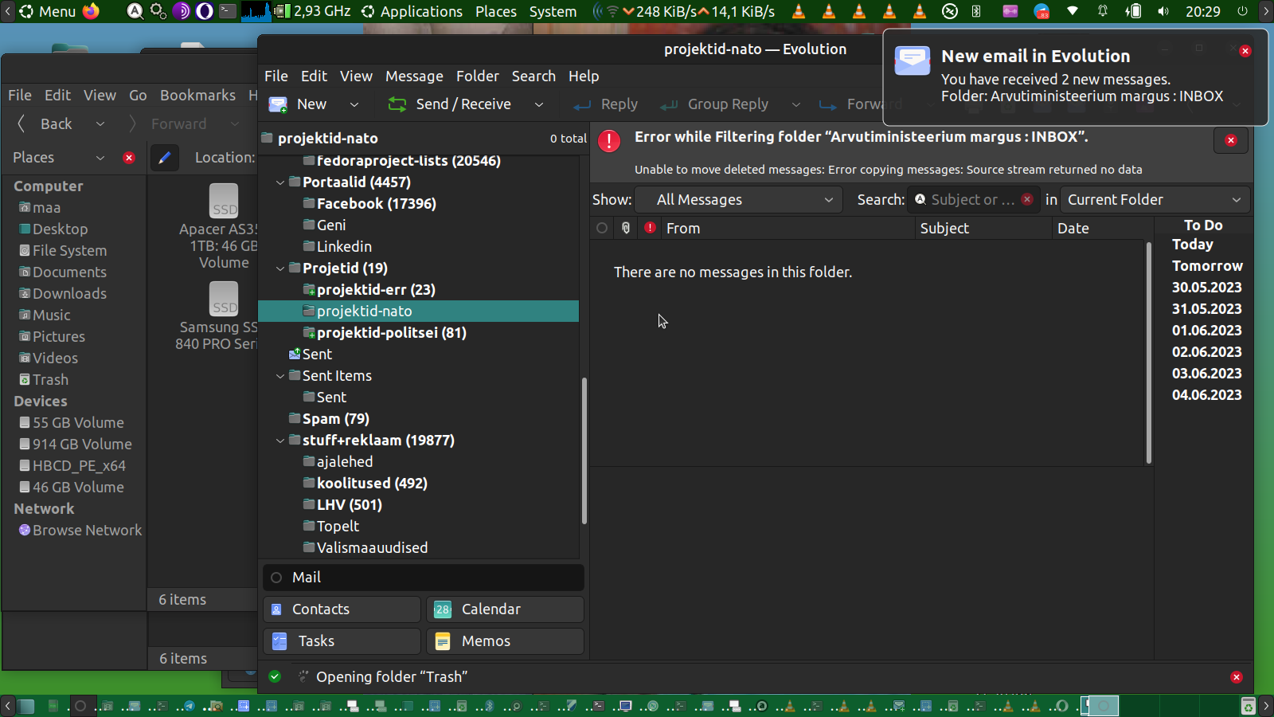The height and width of the screenshot is (717, 1274).
Task: Open the Show All Messages dropdown
Action: 744,200
